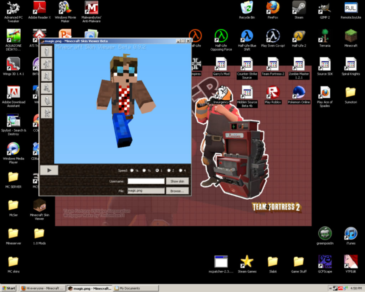
Task: Open Garry's Mod shortcut
Action: [221, 67]
